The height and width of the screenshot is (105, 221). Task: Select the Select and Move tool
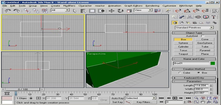112,11
